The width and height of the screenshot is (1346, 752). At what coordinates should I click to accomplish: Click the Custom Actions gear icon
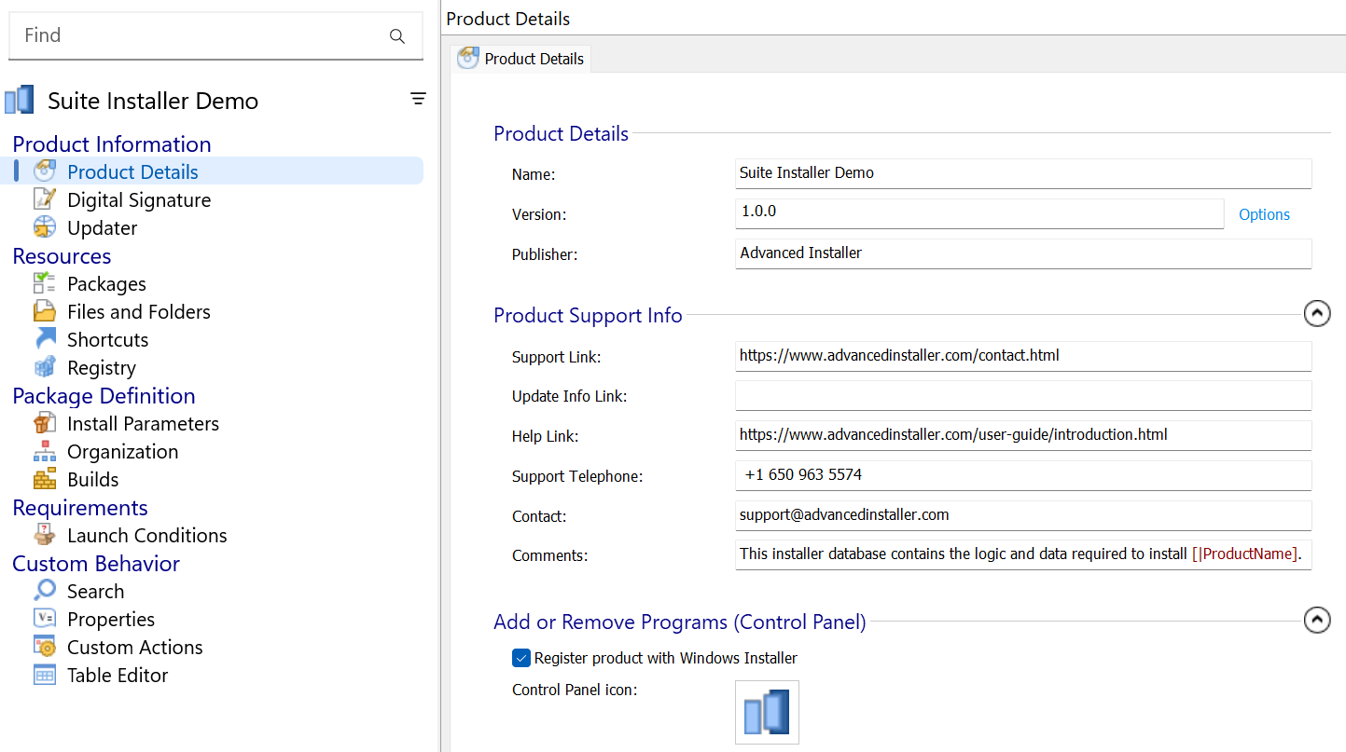45,647
